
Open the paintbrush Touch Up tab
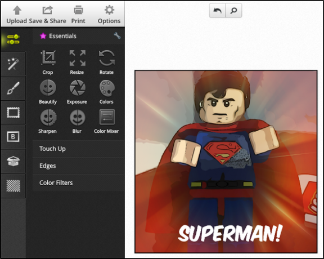pyautogui.click(x=13, y=88)
